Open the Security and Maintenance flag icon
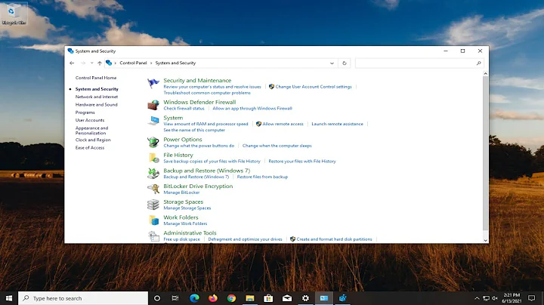 (153, 84)
